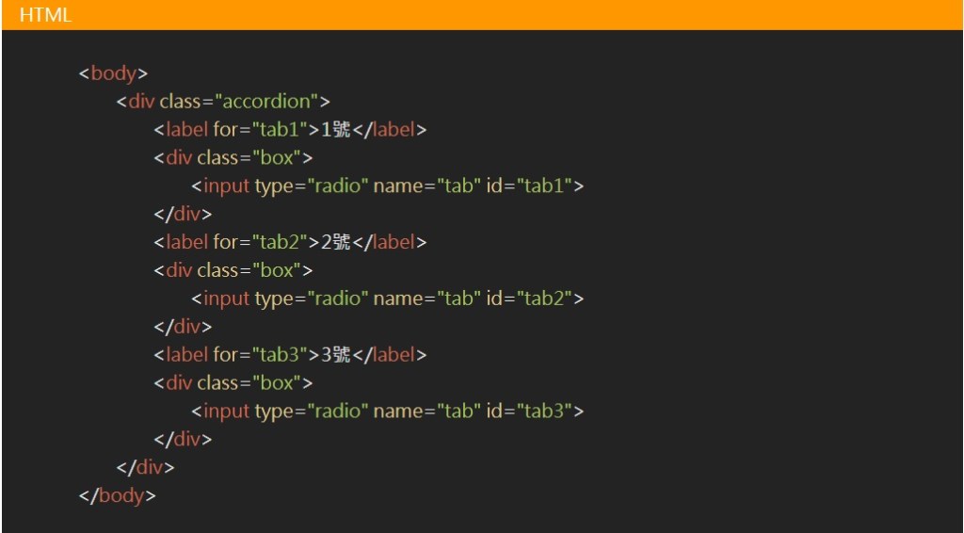The image size is (964, 533).
Task: Click the closing div after tab2 input
Action: coord(184,328)
